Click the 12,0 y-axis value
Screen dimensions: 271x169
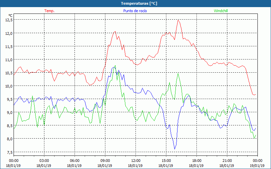tap(9, 33)
